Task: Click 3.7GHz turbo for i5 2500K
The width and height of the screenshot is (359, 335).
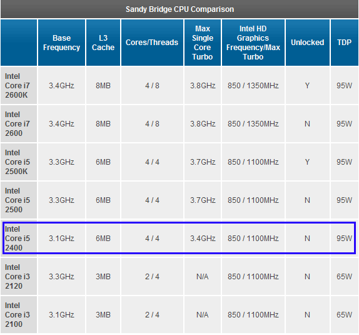Action: (x=203, y=162)
